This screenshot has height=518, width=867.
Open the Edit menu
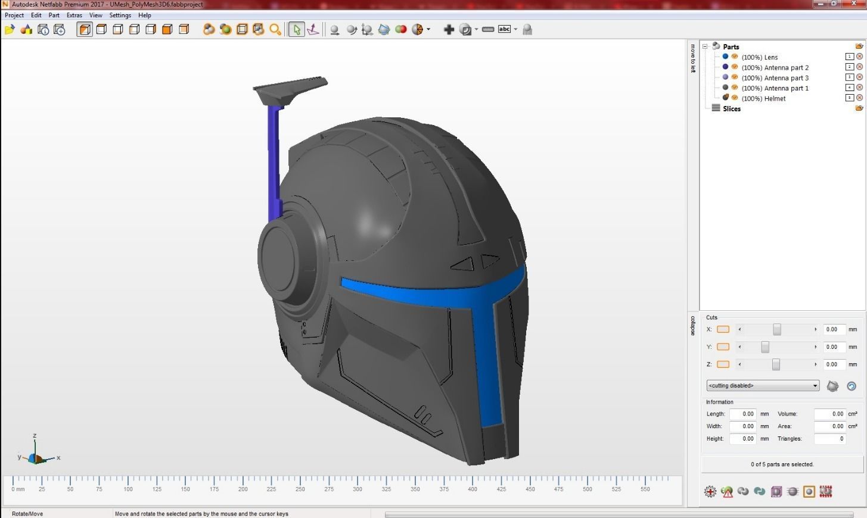click(x=36, y=15)
